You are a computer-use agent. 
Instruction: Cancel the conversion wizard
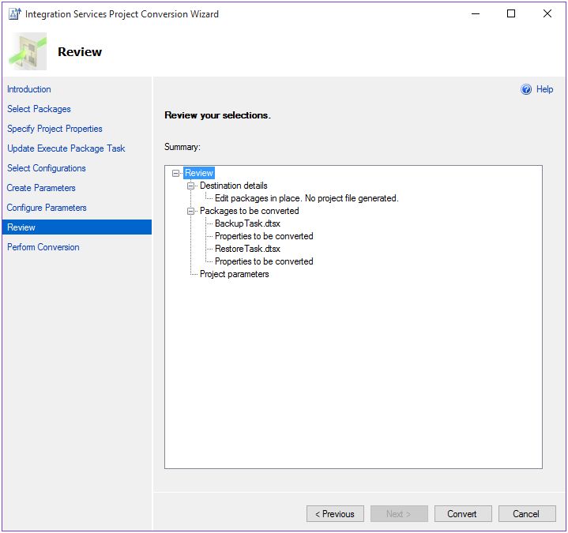pos(527,514)
